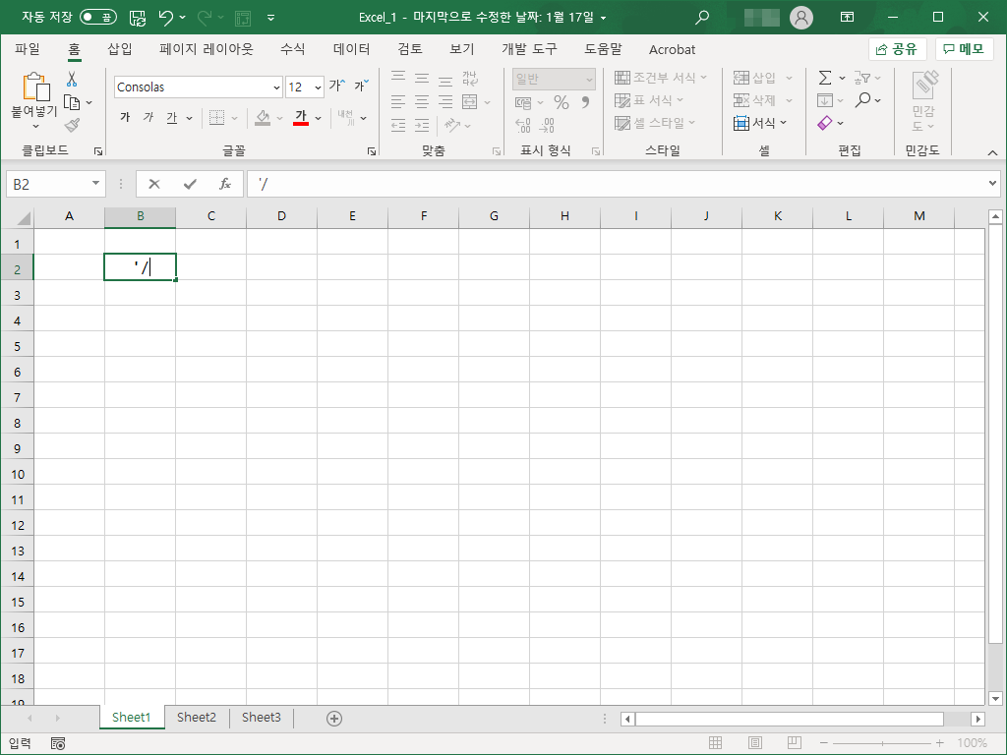Viewport: 1007px width, 755px height.
Task: Click the AutoSum sigma icon
Action: 825,78
